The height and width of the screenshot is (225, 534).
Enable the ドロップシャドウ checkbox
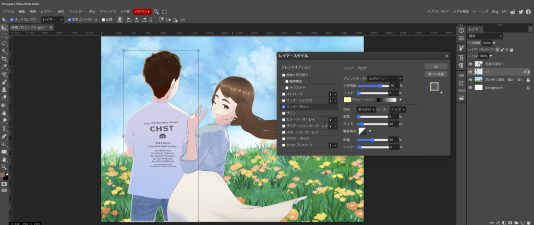(284, 145)
